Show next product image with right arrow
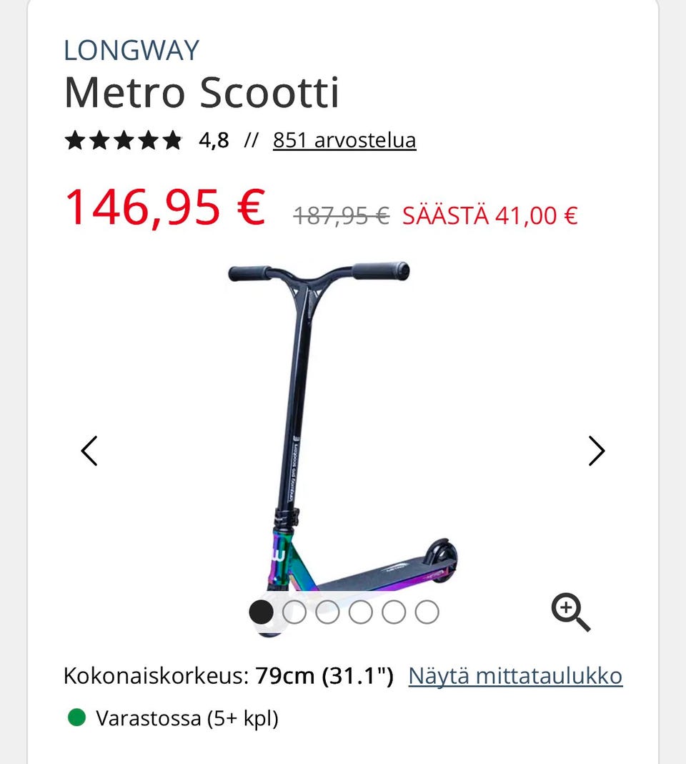The height and width of the screenshot is (764, 686). click(597, 451)
